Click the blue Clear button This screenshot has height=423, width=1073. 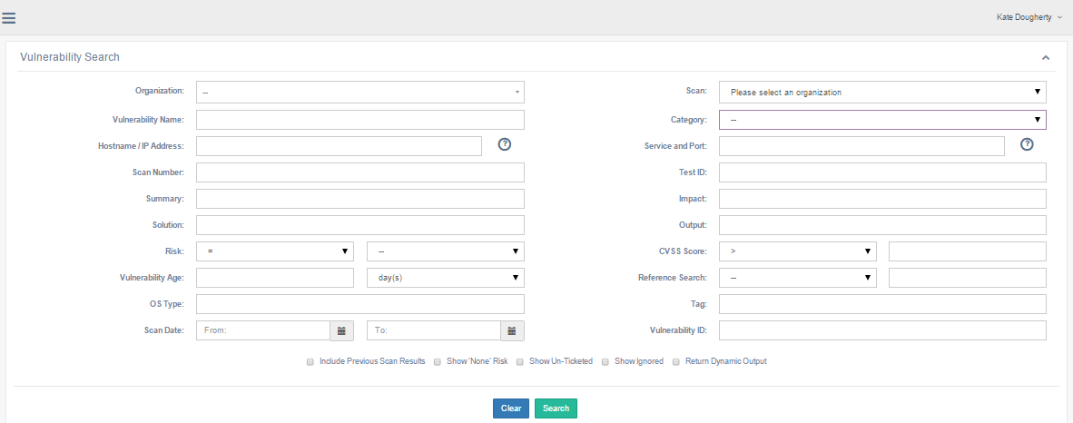coord(511,408)
